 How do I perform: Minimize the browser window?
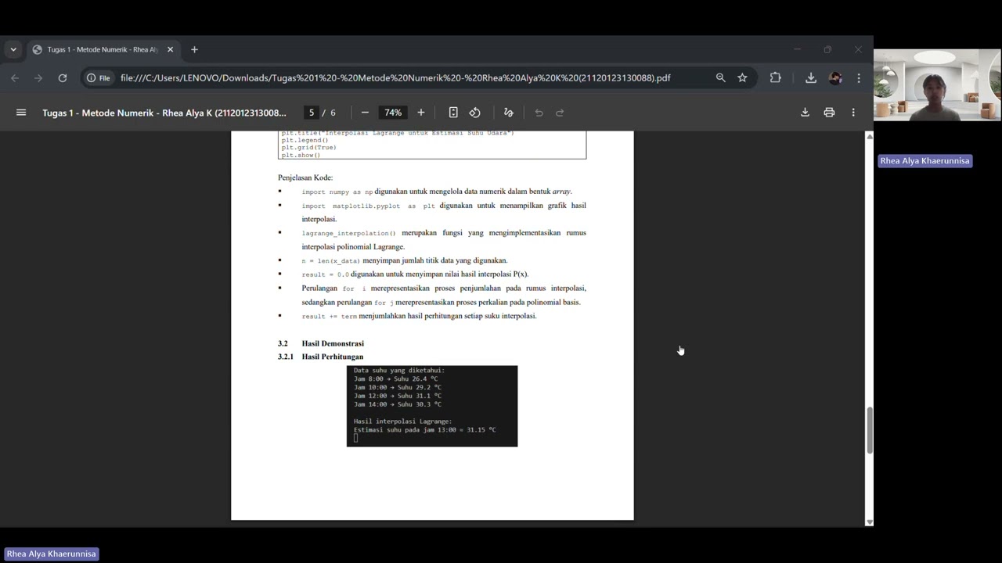797,49
